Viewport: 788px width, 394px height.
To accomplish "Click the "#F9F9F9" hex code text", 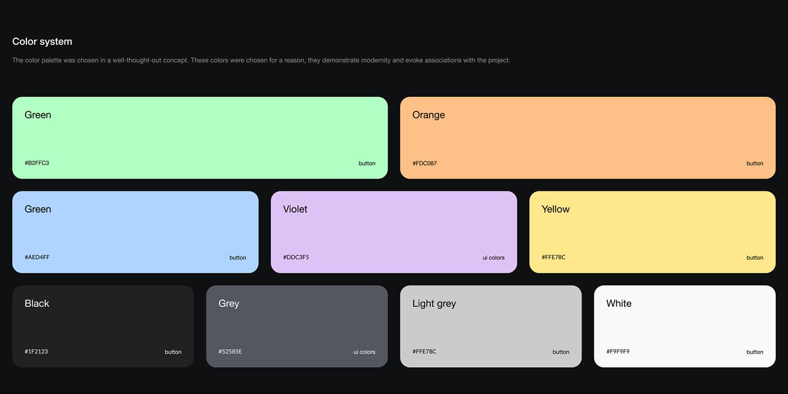I will point(618,352).
